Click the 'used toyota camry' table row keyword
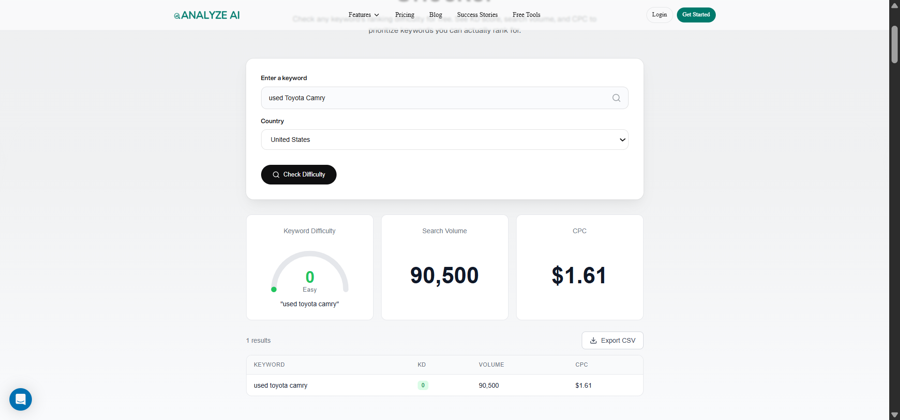 pyautogui.click(x=280, y=385)
